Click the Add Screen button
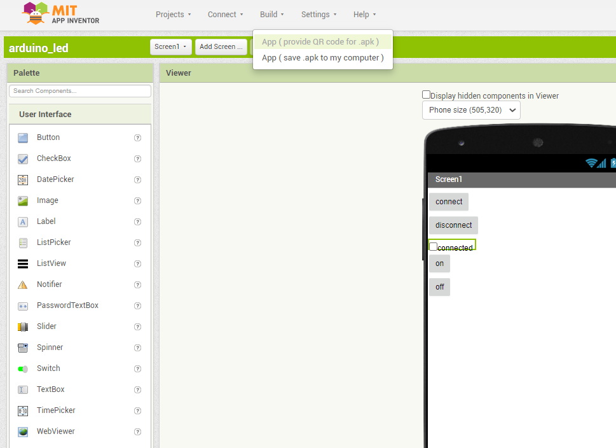The width and height of the screenshot is (616, 448). 221,47
